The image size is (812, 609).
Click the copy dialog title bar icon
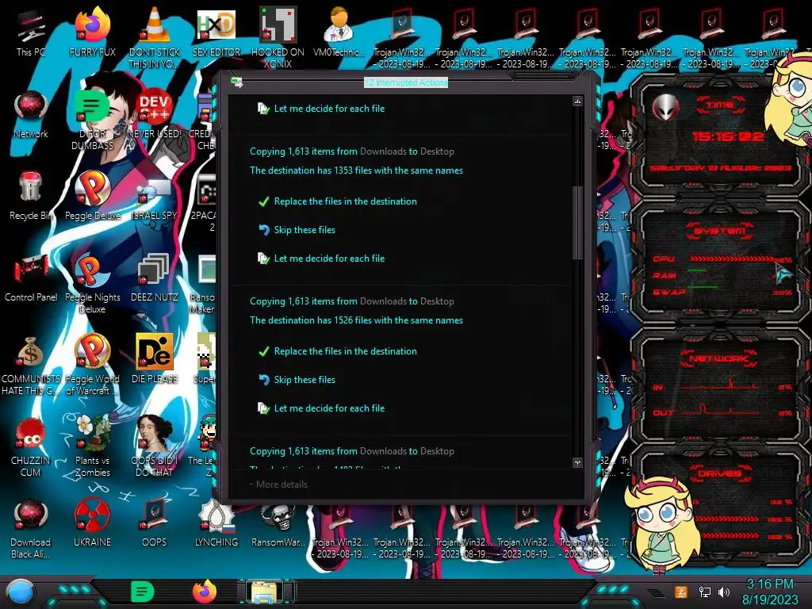pos(236,82)
